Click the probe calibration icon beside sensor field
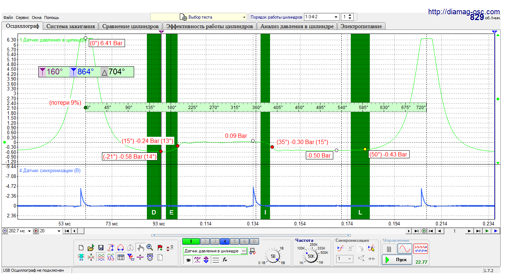The height and width of the screenshot is (275, 505). tap(252, 251)
